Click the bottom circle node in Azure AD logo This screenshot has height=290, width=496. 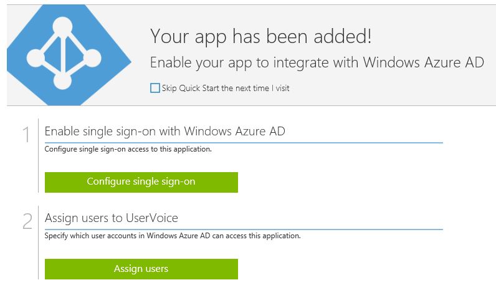[x=62, y=80]
